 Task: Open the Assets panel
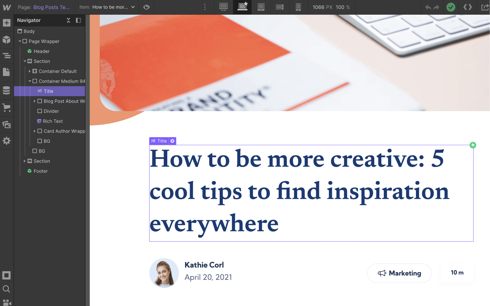7,124
